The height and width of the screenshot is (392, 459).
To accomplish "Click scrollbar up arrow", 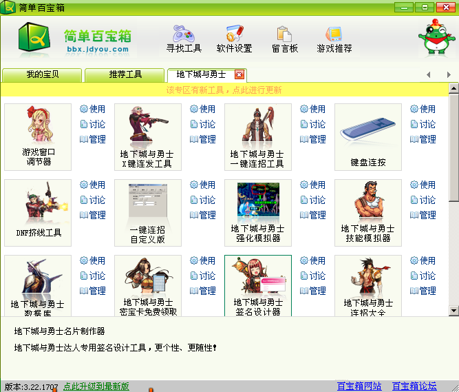I will pyautogui.click(x=453, y=88).
